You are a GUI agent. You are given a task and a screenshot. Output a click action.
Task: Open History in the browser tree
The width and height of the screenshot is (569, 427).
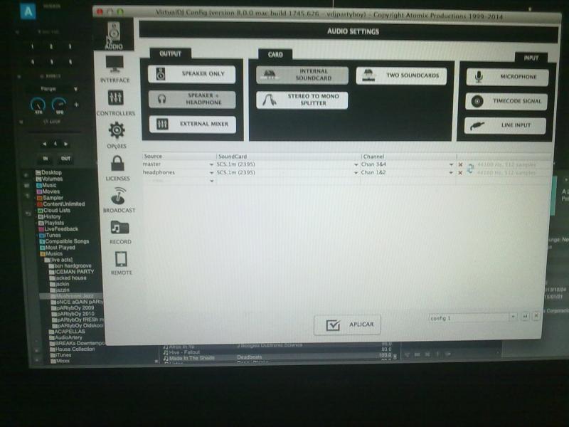50,216
